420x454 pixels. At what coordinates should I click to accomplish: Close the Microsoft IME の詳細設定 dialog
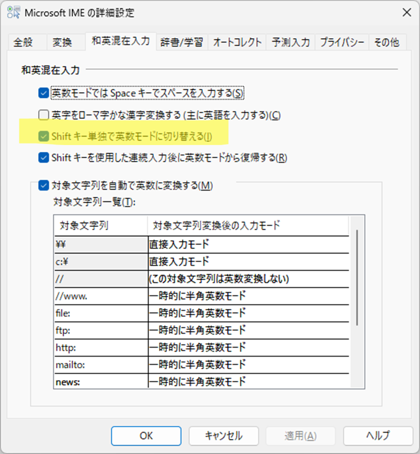407,13
